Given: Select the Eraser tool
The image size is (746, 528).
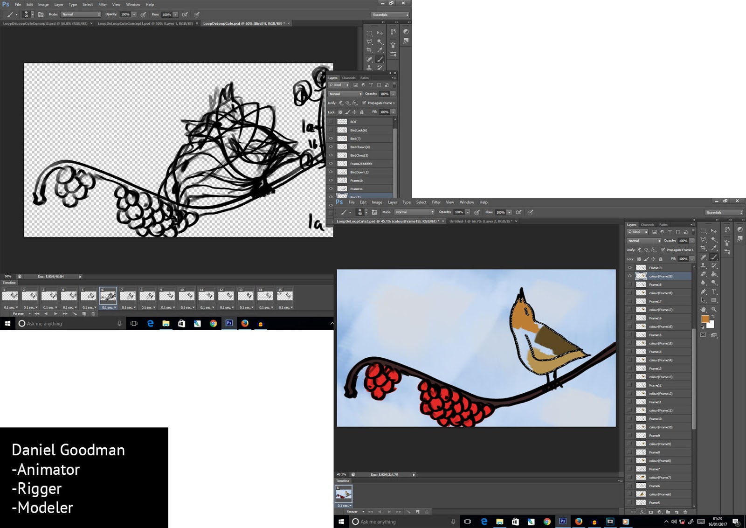Looking at the screenshot, I should (703, 273).
